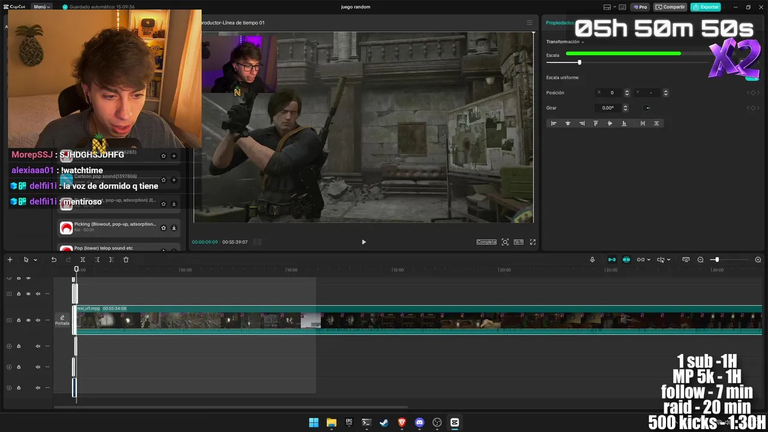
Task: Click the preview axis icon in timeline toolbar
Action: pos(686,260)
